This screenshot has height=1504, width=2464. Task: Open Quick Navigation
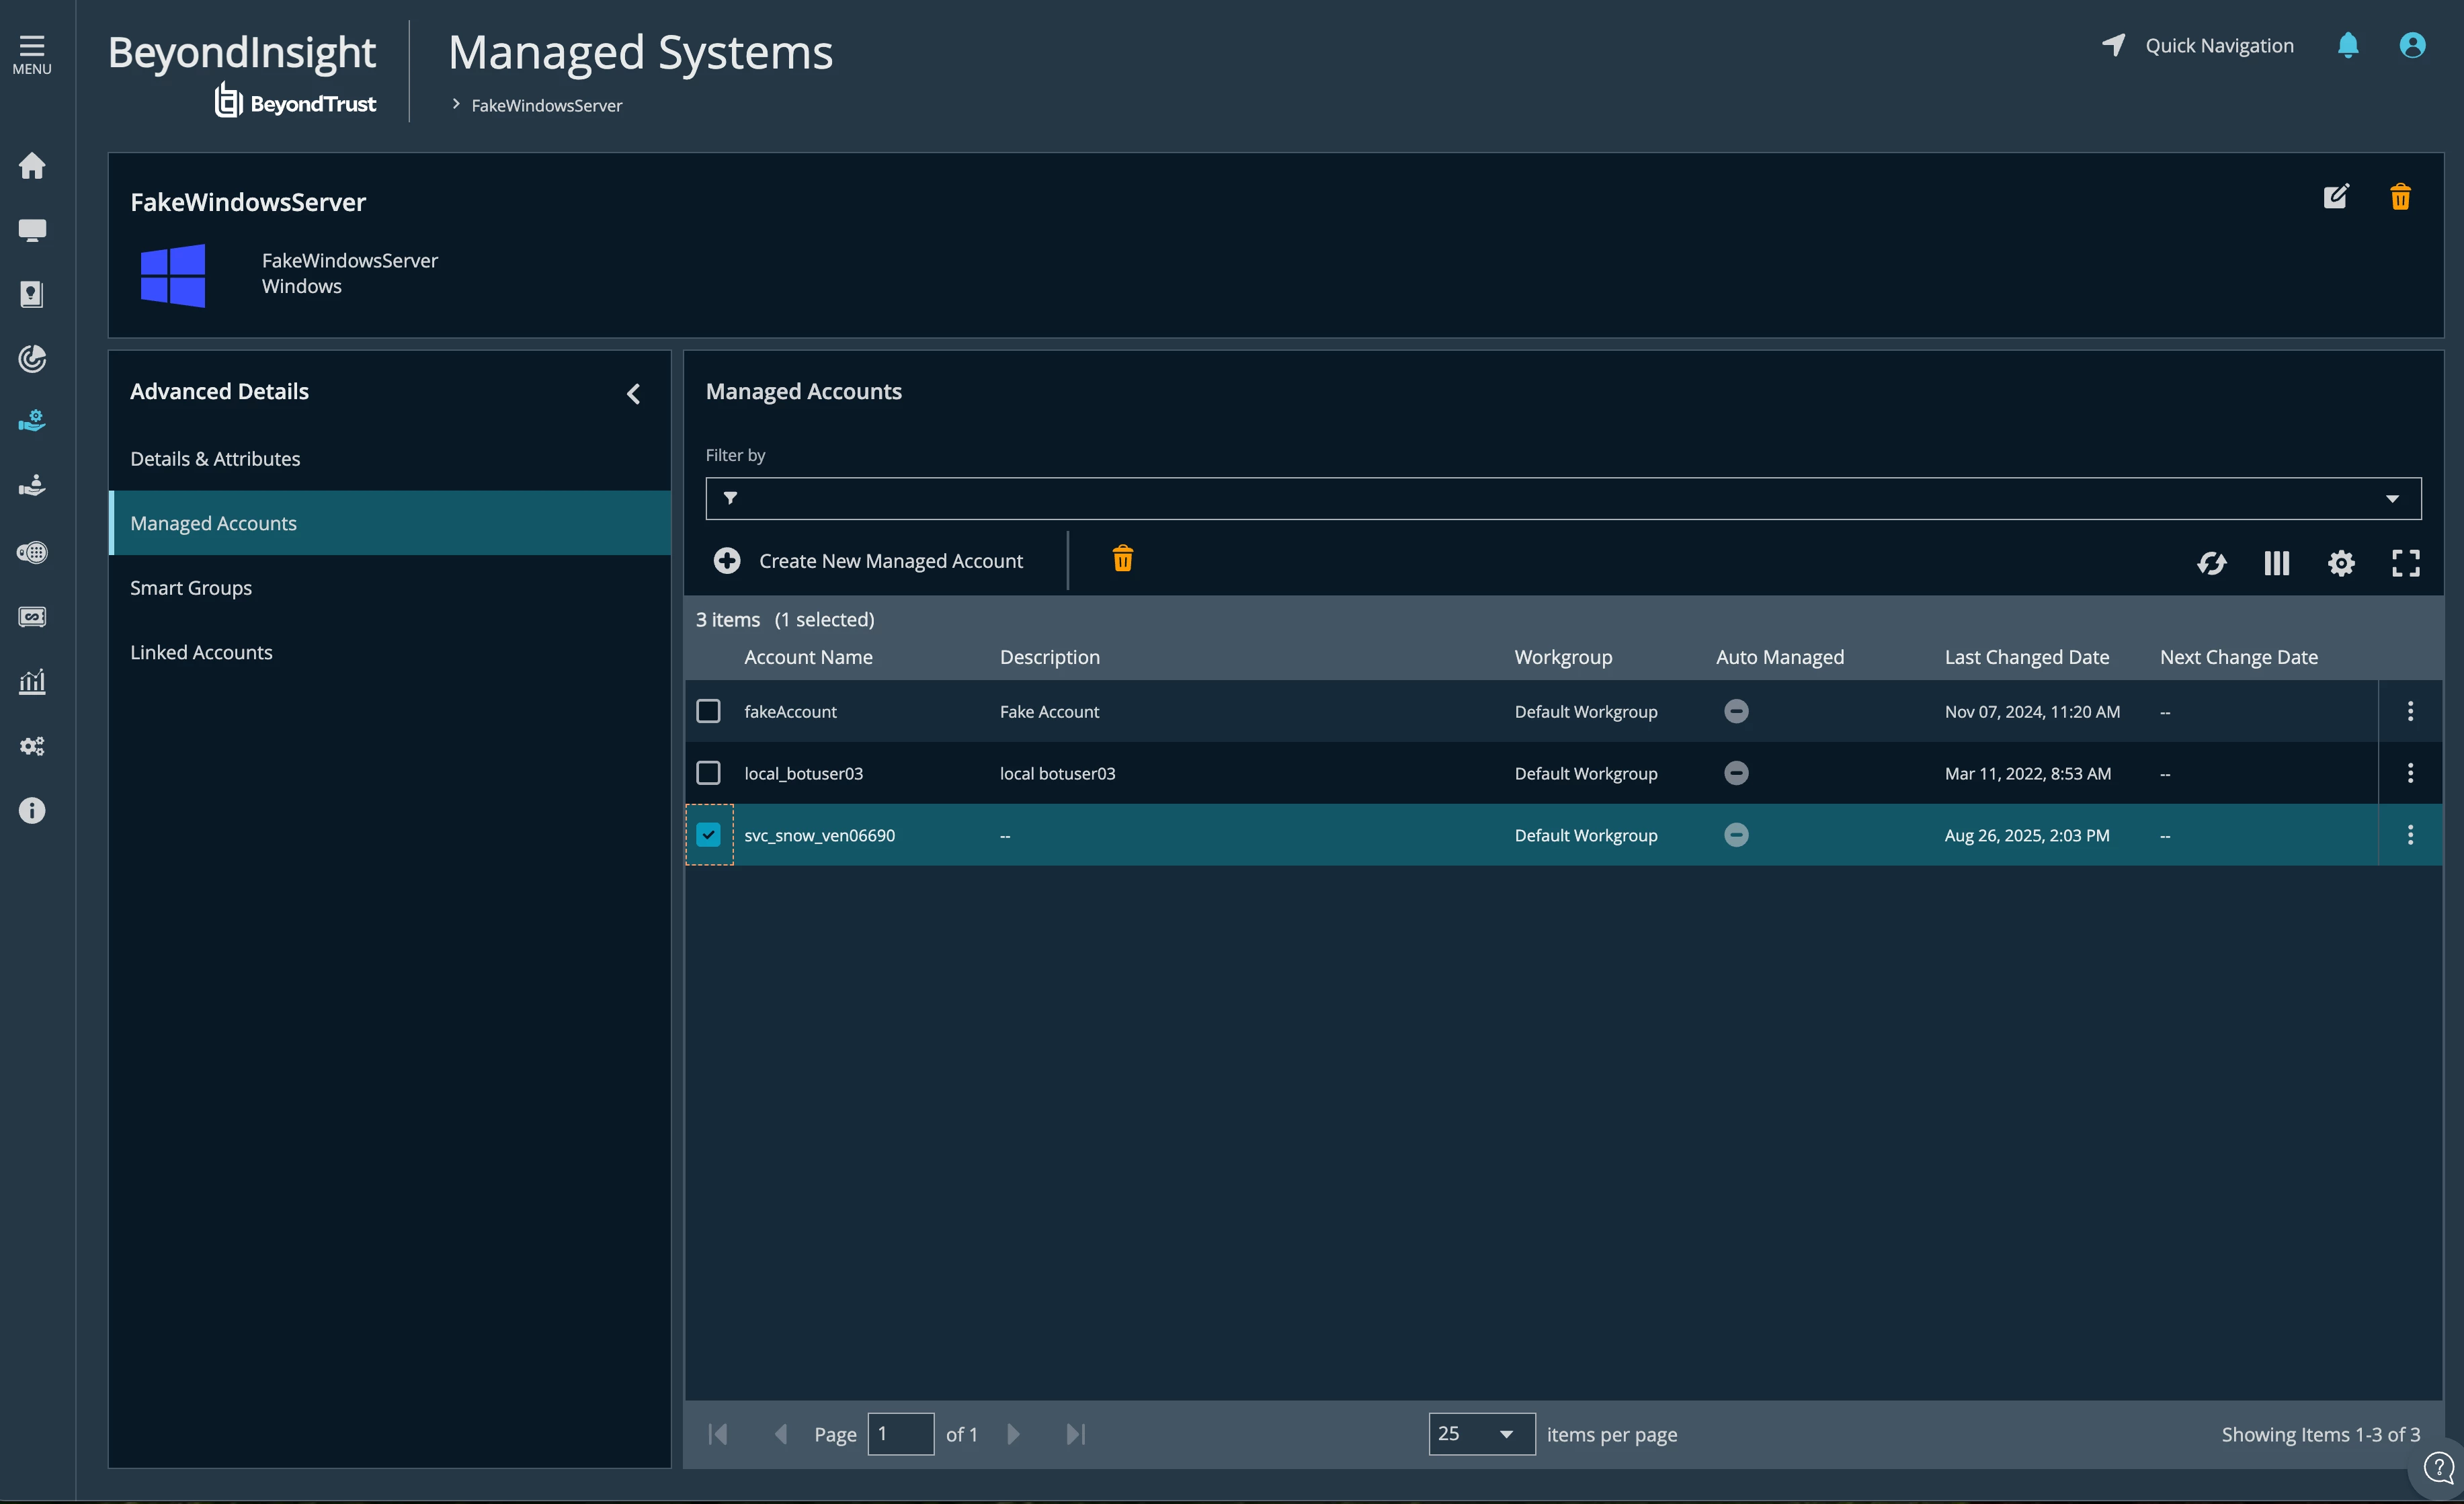pyautogui.click(x=2198, y=45)
